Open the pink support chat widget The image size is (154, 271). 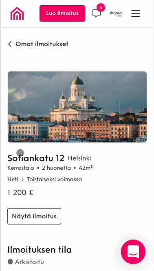133,252
